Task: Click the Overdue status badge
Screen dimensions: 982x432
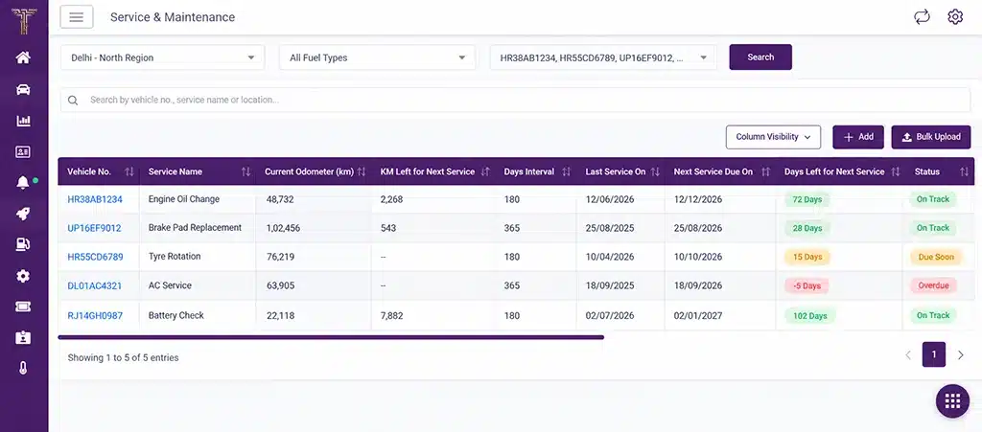Action: (x=933, y=285)
